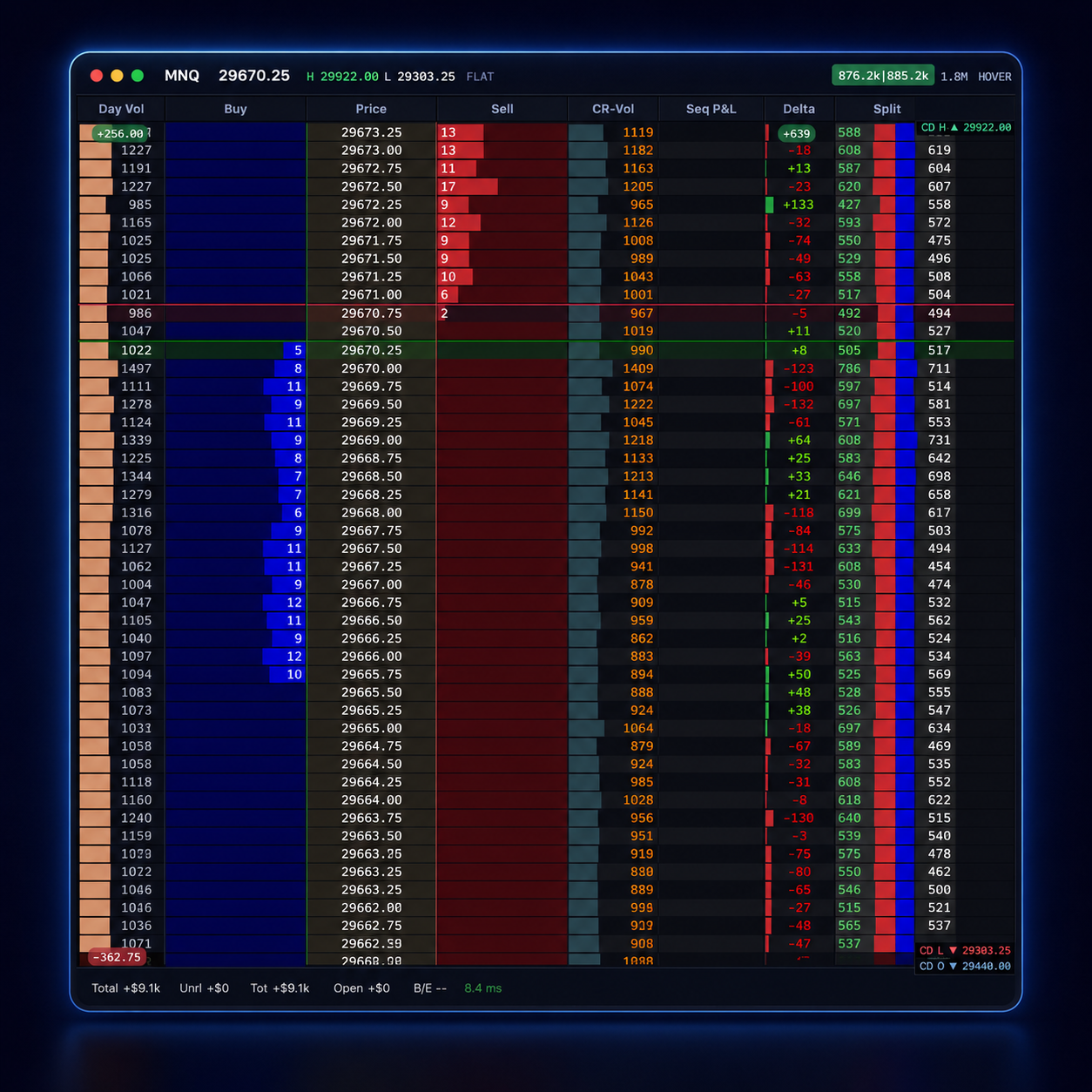Click the buy size 11 at price 29669.75
The image size is (1092, 1092).
294,387
